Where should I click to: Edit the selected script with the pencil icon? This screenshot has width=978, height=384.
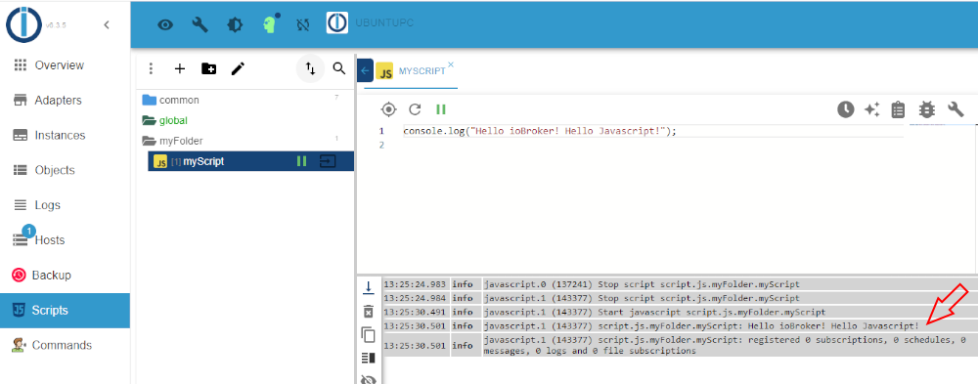[x=238, y=68]
